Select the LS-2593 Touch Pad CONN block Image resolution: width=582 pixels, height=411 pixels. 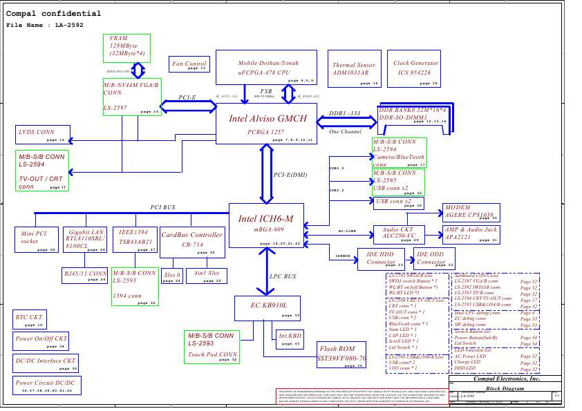(x=212, y=347)
